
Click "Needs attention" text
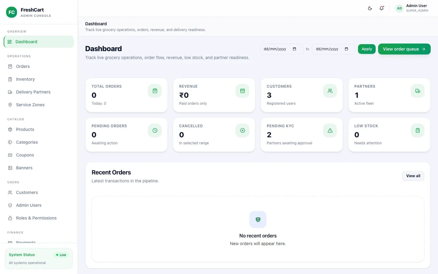[x=368, y=143]
